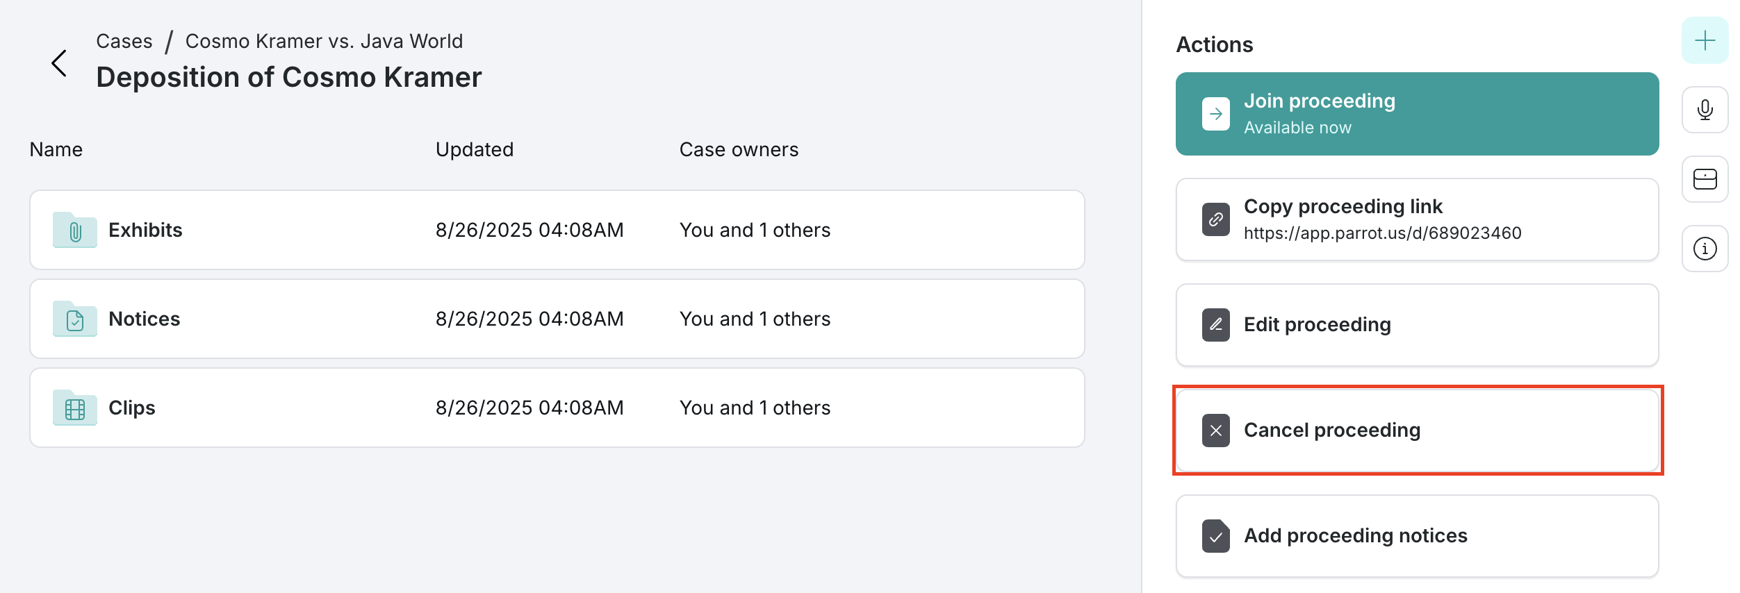
Task: Open Edit proceeding
Action: click(x=1418, y=325)
